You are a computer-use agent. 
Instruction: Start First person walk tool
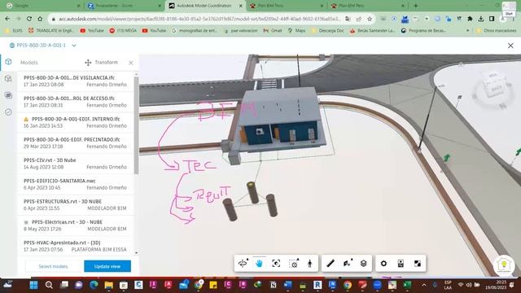(310, 264)
